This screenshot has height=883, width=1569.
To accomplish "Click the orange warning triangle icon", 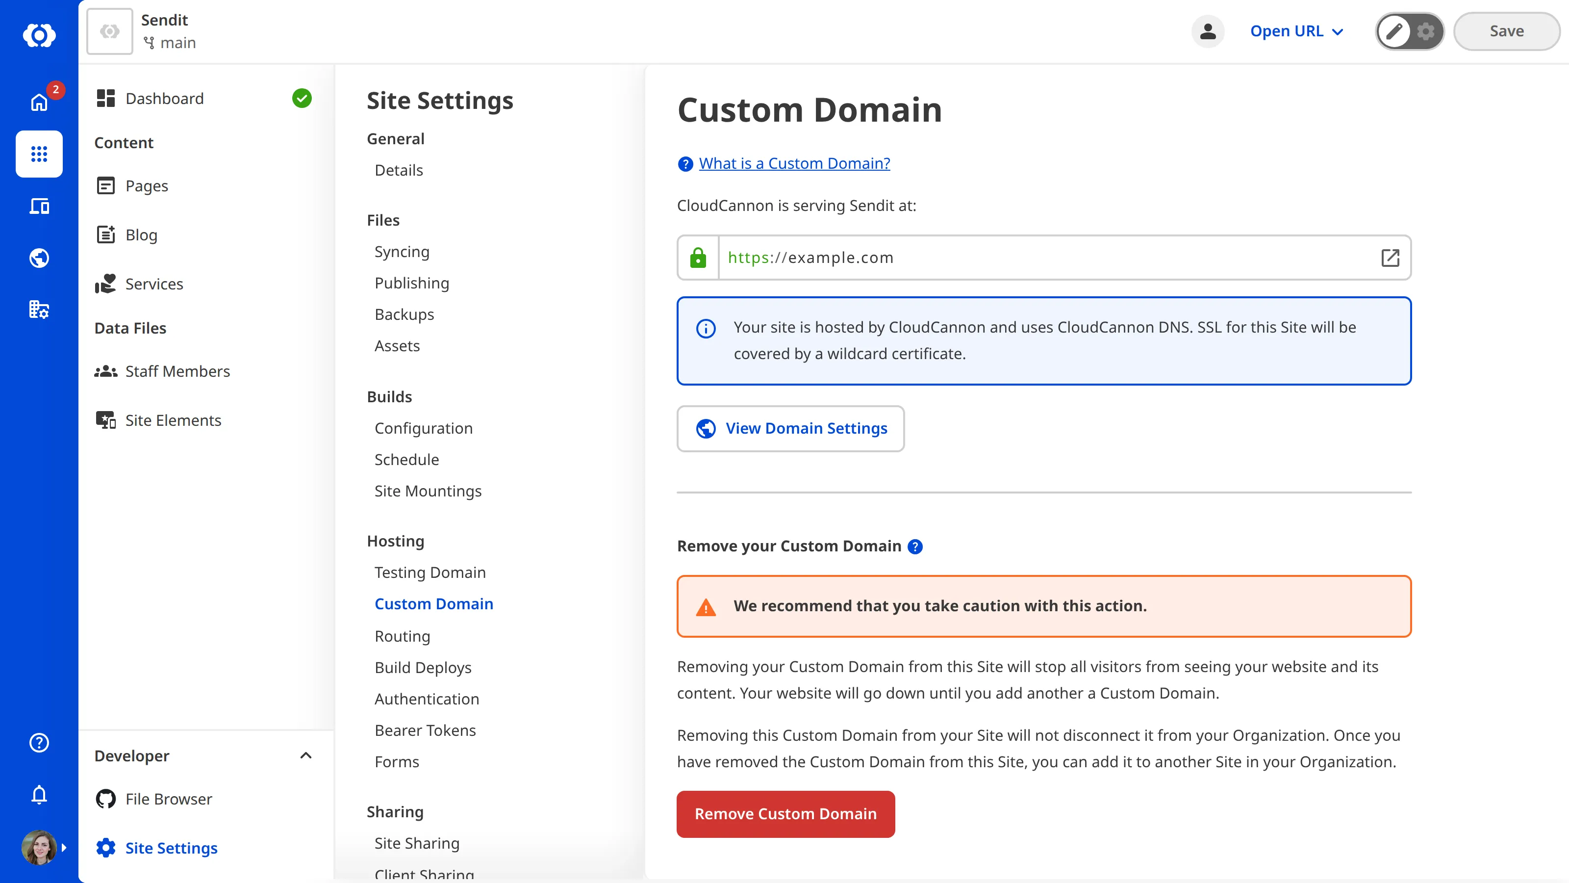I will click(x=706, y=607).
